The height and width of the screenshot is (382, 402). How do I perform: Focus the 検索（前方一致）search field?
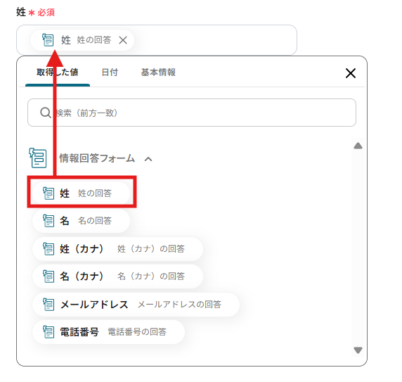click(192, 113)
